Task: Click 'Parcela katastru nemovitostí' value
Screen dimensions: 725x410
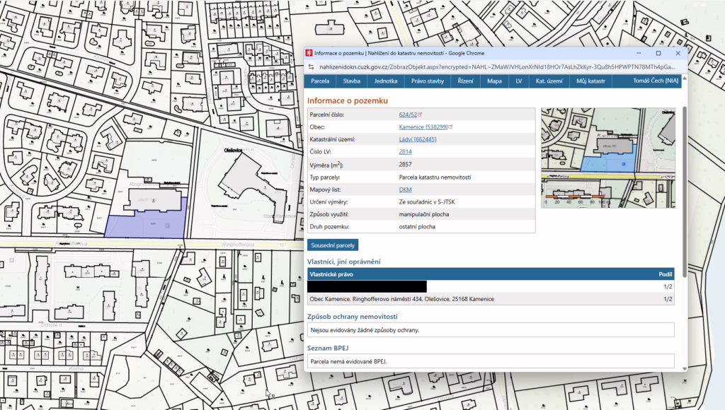Action: point(435,177)
